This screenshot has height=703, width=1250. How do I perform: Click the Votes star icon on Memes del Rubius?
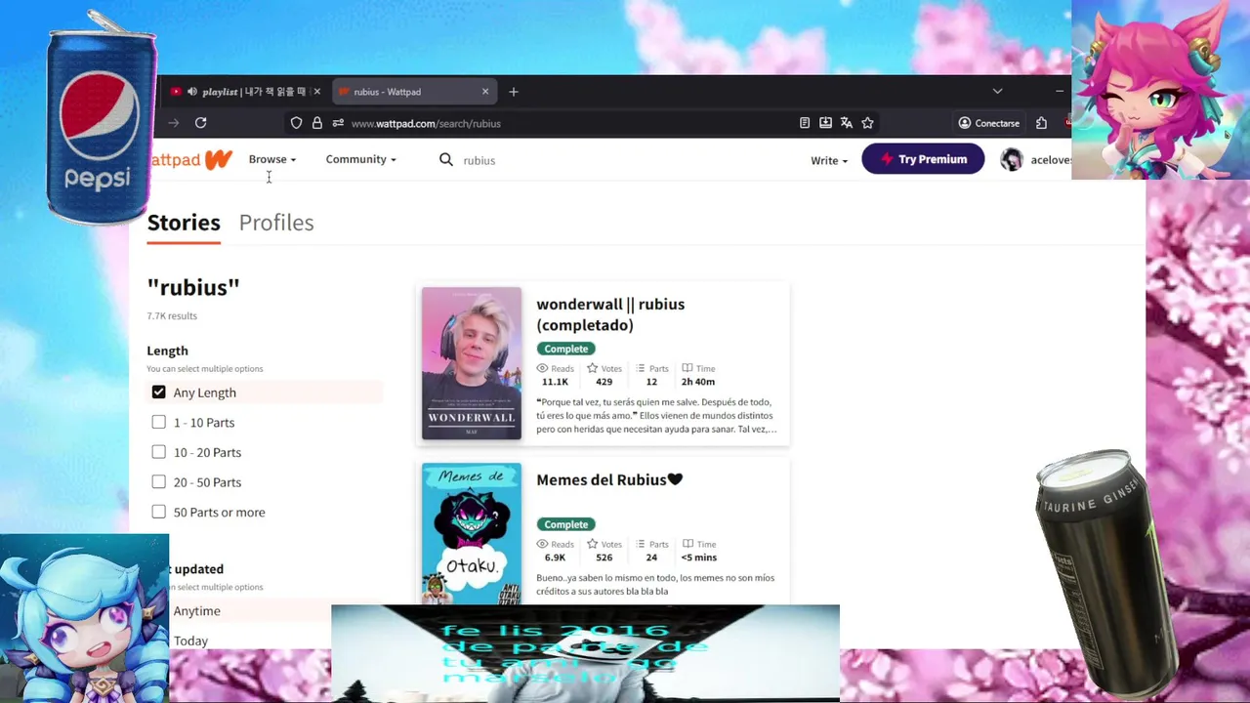coord(592,544)
